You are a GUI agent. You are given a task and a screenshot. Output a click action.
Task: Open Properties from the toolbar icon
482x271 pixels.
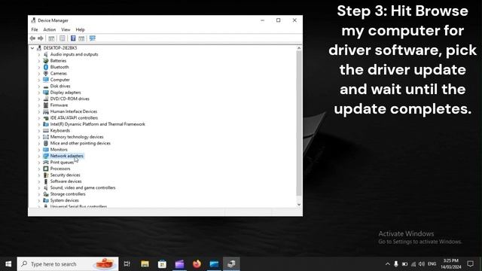[x=62, y=38]
